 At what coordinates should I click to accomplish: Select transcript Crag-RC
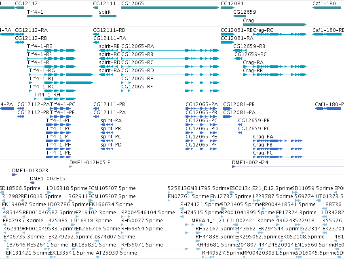[x=280, y=34]
